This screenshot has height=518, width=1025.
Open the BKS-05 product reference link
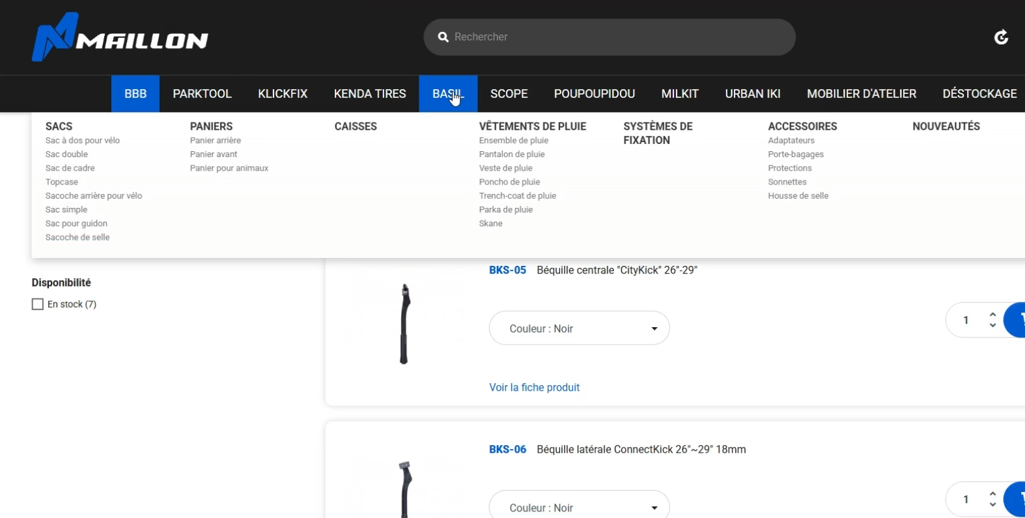[507, 270]
